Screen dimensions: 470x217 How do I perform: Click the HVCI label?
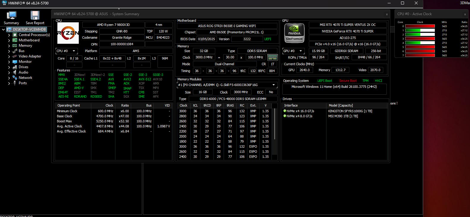(x=378, y=81)
